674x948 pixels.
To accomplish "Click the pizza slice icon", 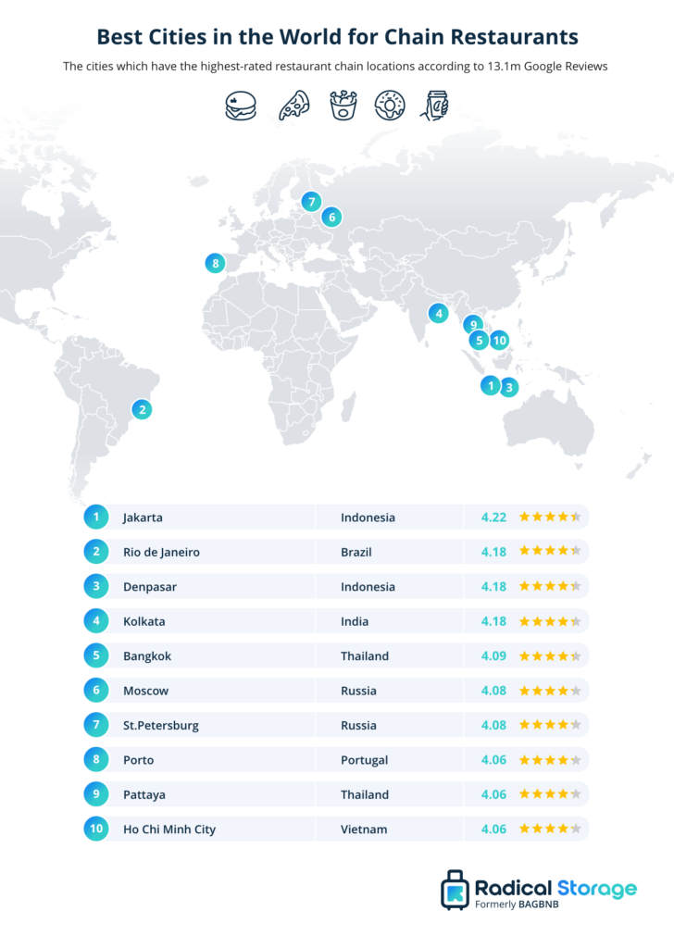I will 293,106.
